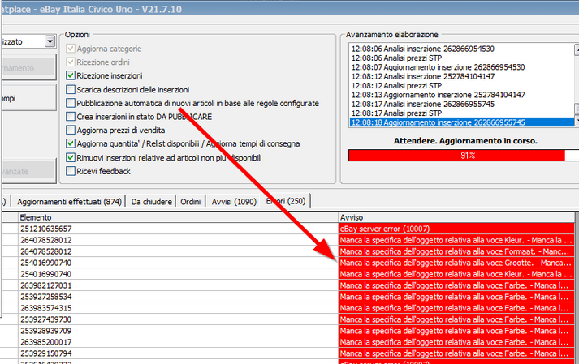
Task: Select log entry 12:08:06 Analisi inserzione 262866954530
Action: 461,49
